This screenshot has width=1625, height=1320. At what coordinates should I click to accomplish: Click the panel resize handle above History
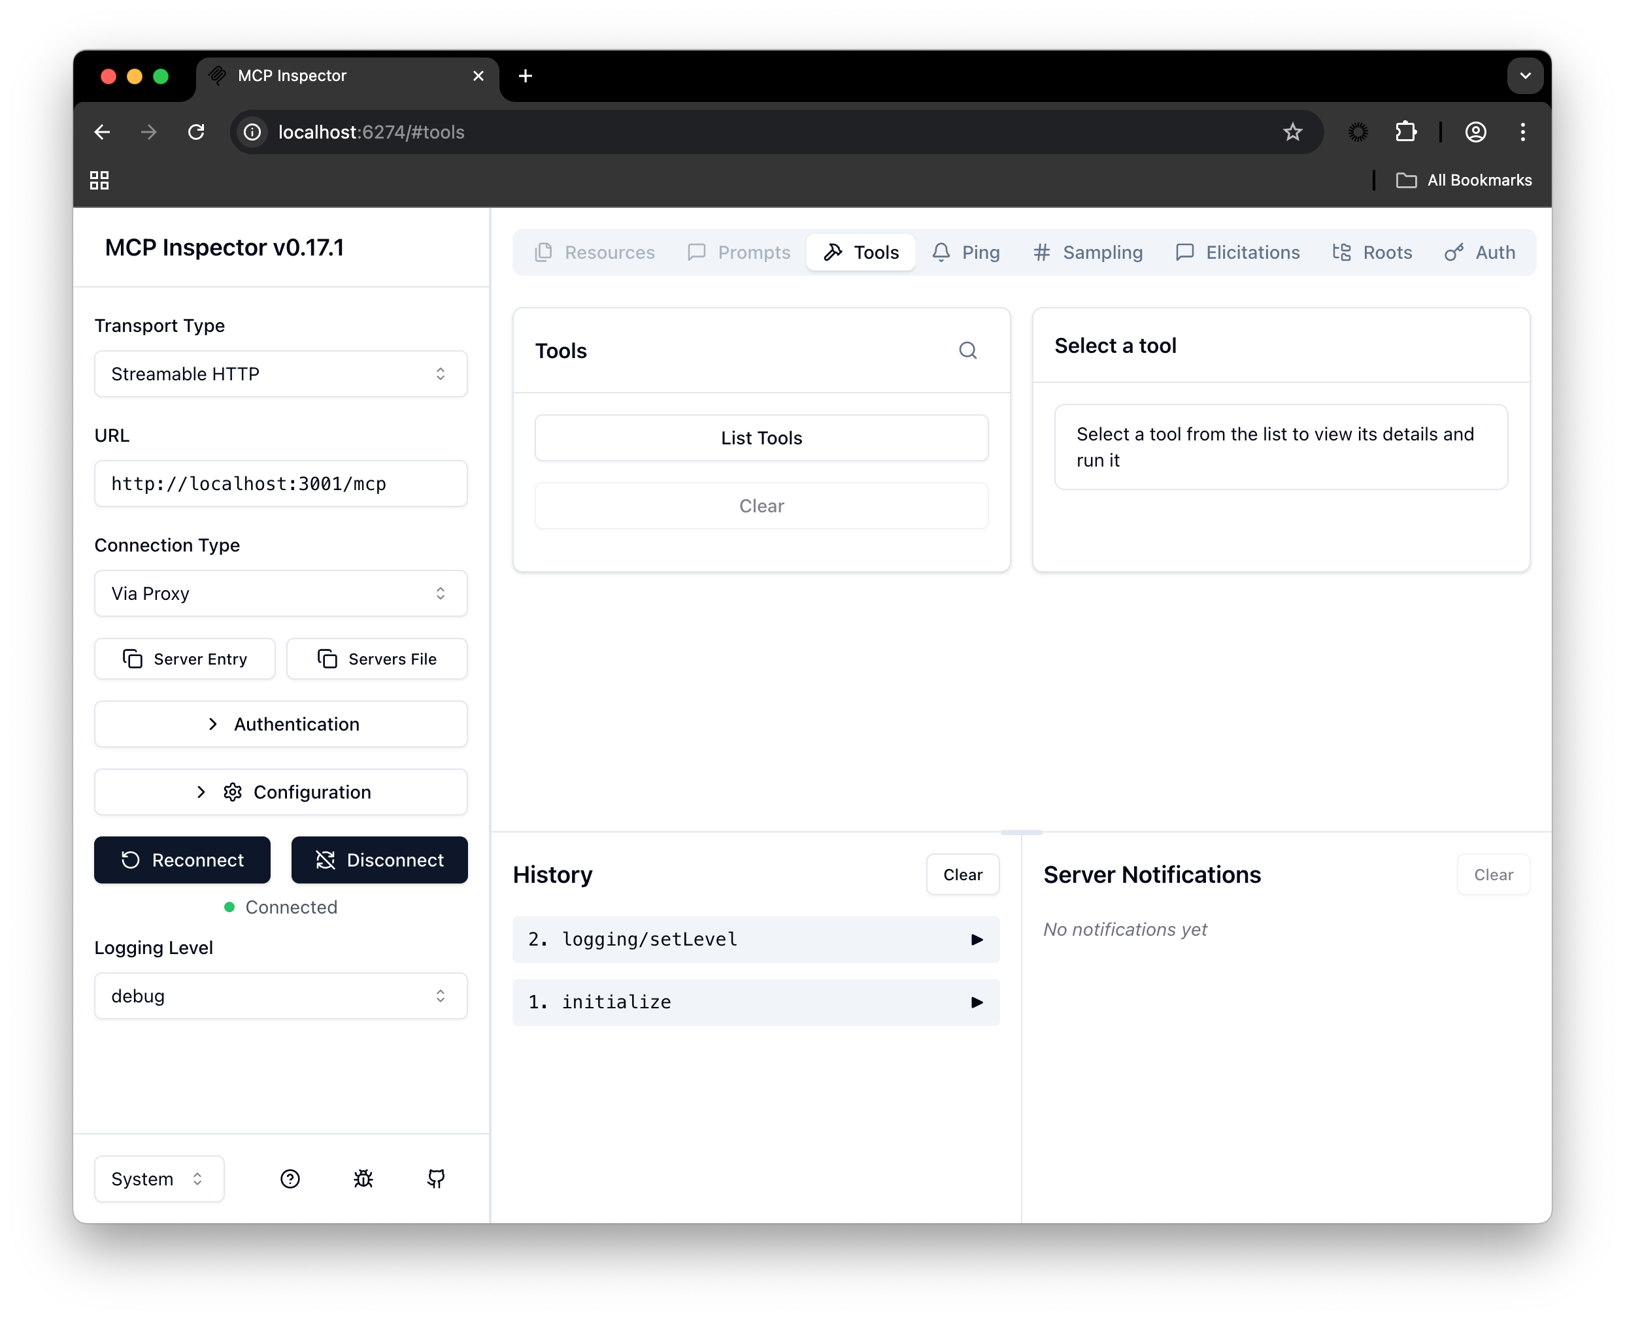(x=1021, y=832)
